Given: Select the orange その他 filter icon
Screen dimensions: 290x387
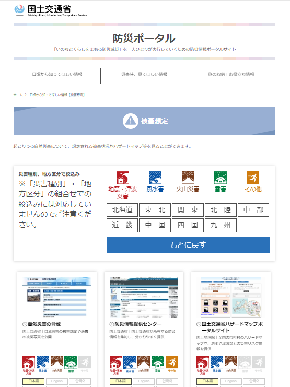Looking at the screenshot, I should click(253, 178).
